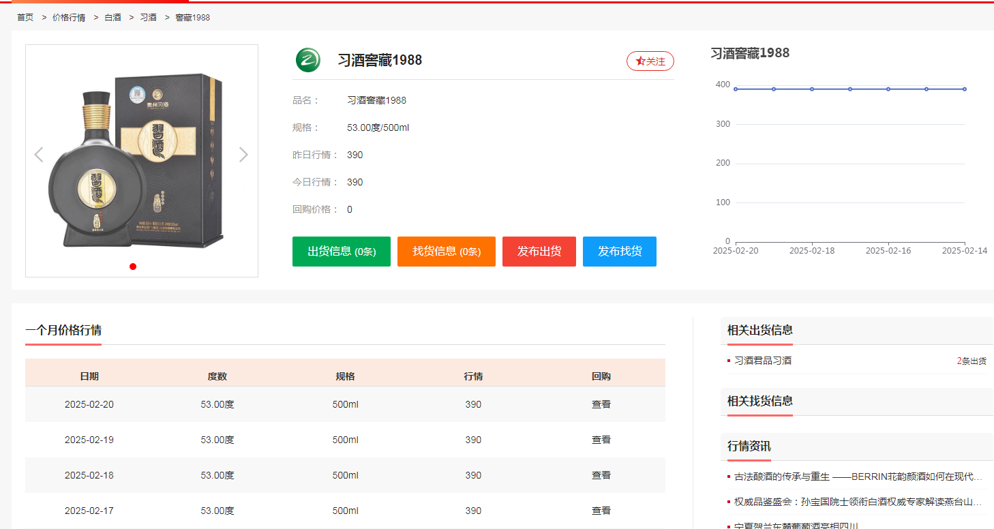Click the leftmost data point on price chart
This screenshot has width=994, height=529.
[x=736, y=89]
